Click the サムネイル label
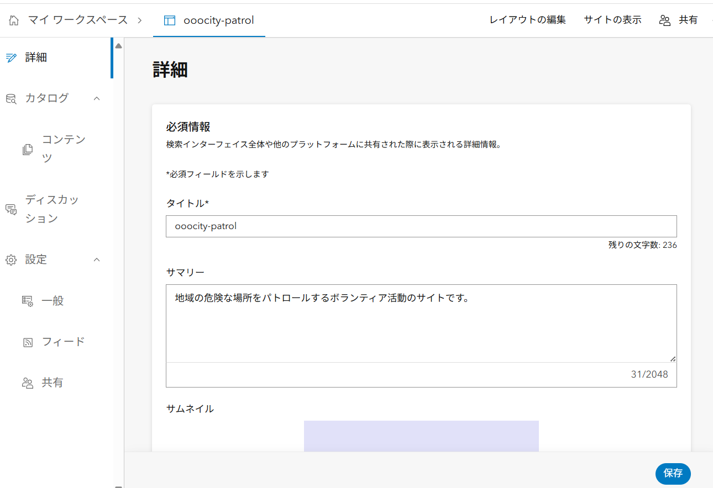 pyautogui.click(x=190, y=409)
